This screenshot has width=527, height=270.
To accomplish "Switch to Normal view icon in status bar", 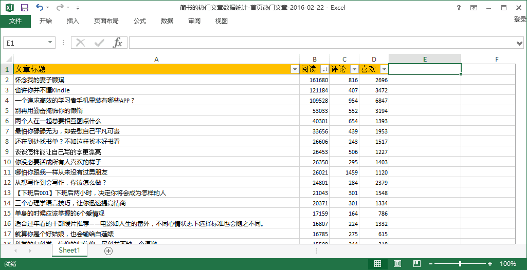I will 377,264.
